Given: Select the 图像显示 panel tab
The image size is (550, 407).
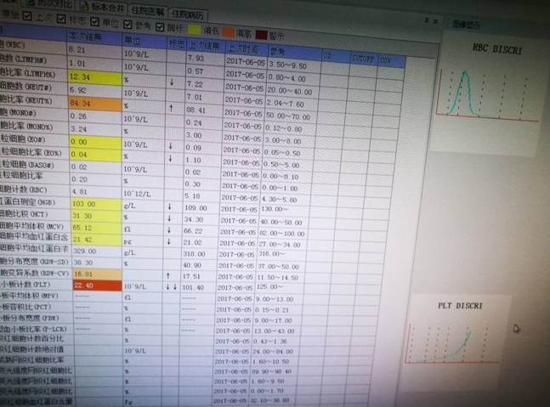Looking at the screenshot, I should [x=466, y=24].
